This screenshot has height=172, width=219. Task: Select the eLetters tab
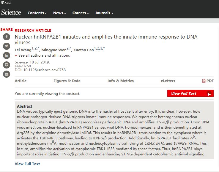[168, 81]
